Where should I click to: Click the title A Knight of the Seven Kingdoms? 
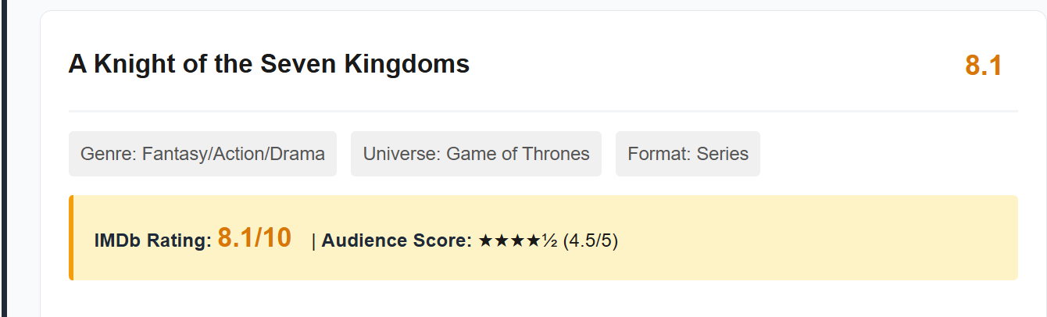click(269, 64)
